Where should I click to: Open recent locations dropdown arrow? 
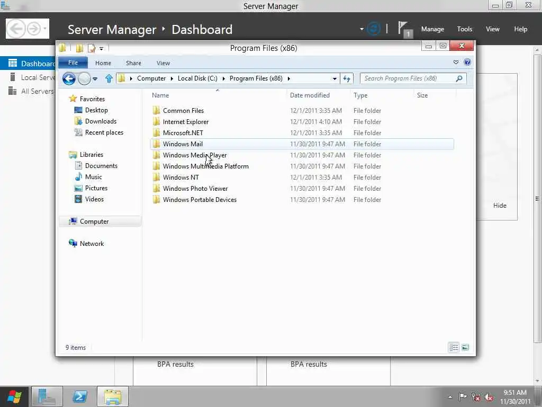click(x=95, y=79)
